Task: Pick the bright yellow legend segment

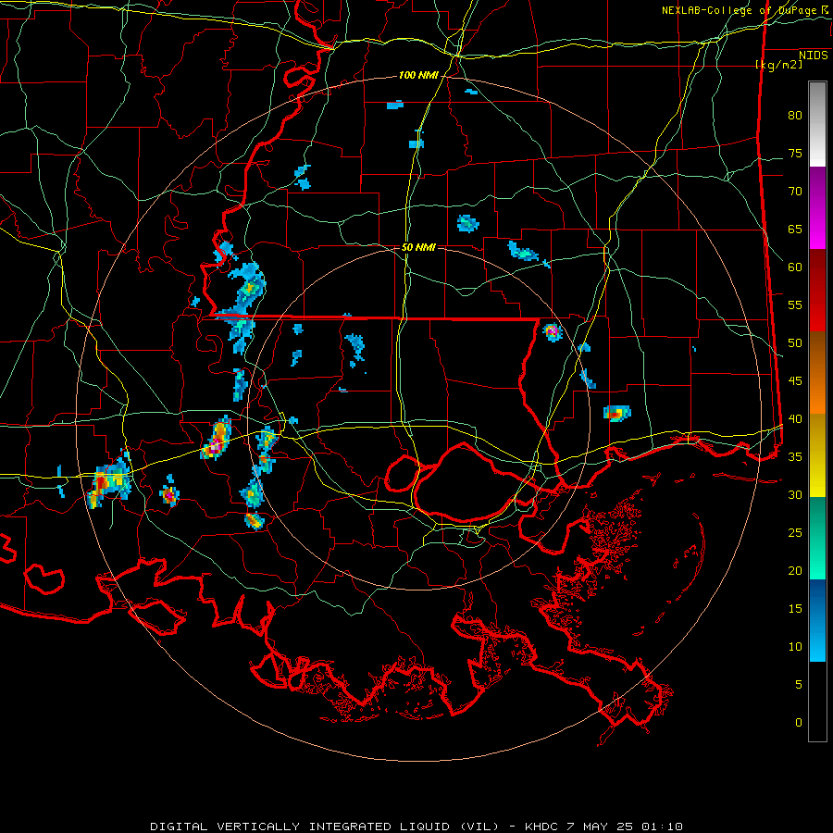Action: coord(817,482)
